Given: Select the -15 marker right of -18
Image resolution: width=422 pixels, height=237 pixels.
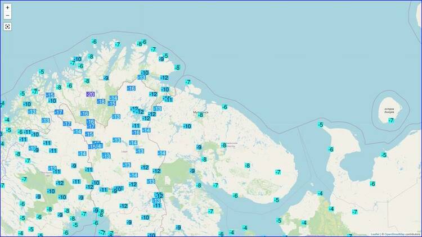Looking at the screenshot, I should tap(112, 103).
